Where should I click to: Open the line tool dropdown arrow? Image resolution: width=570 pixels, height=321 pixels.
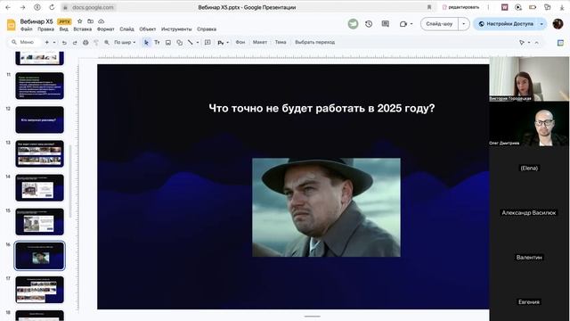[x=198, y=43]
